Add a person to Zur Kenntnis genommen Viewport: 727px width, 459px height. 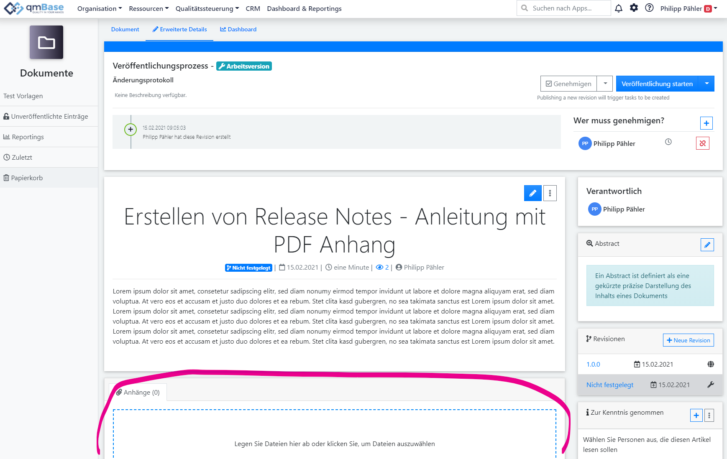(x=696, y=416)
